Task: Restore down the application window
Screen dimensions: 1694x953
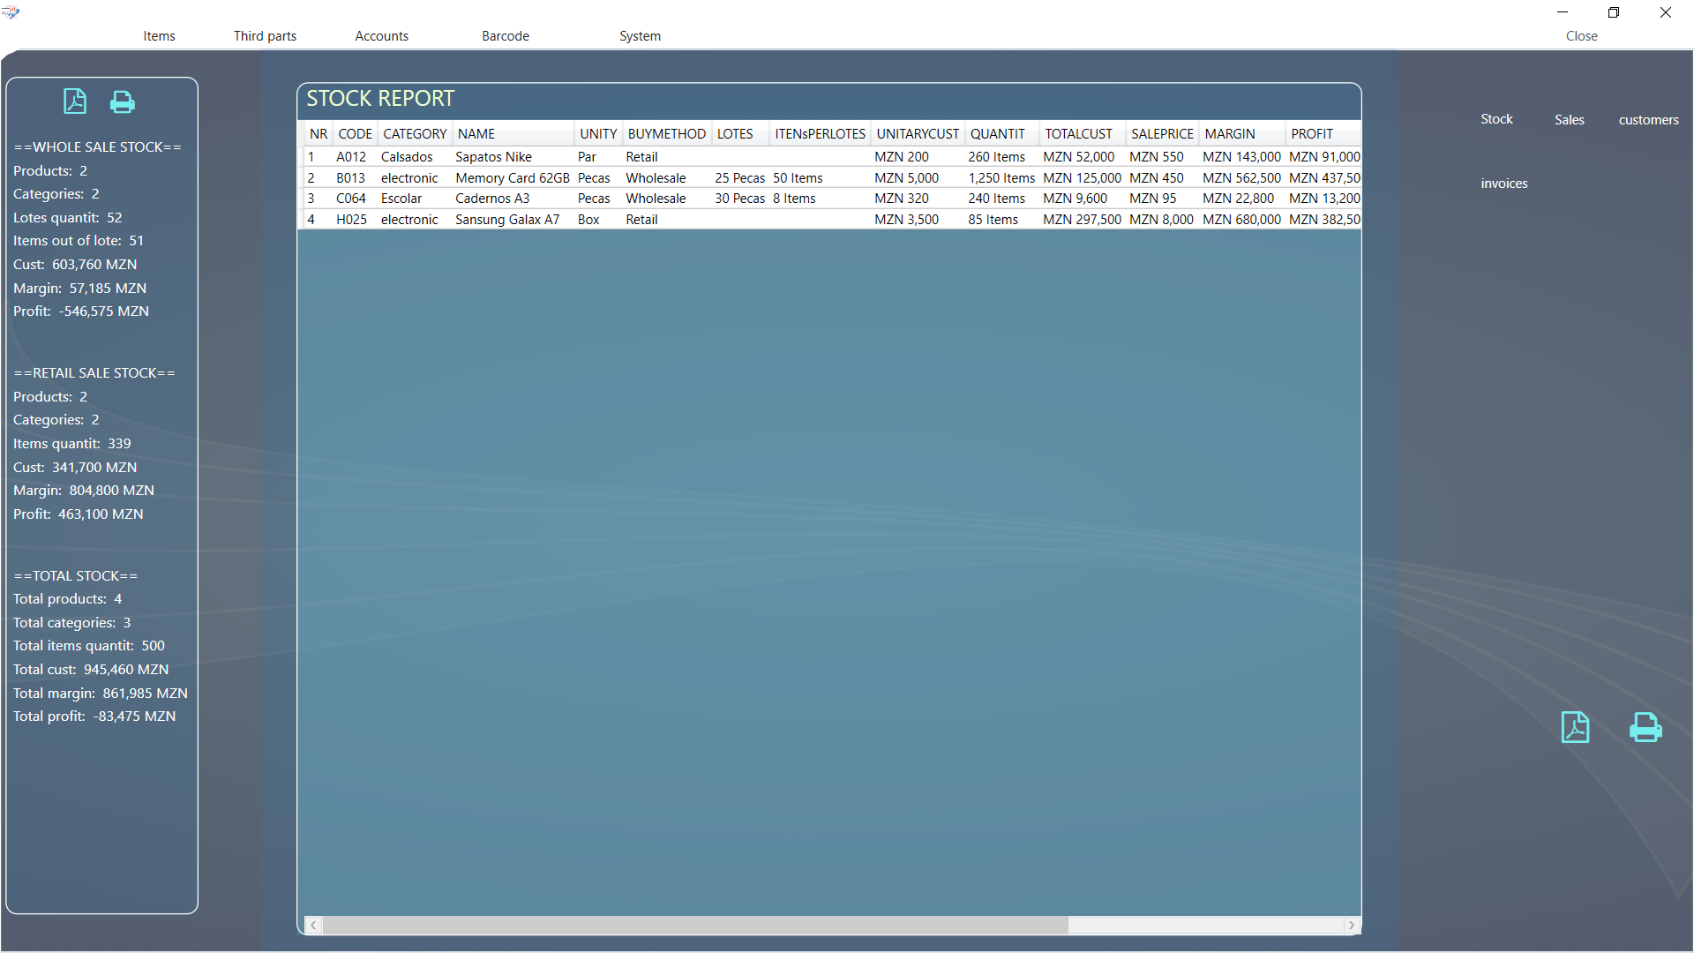Action: click(x=1614, y=12)
